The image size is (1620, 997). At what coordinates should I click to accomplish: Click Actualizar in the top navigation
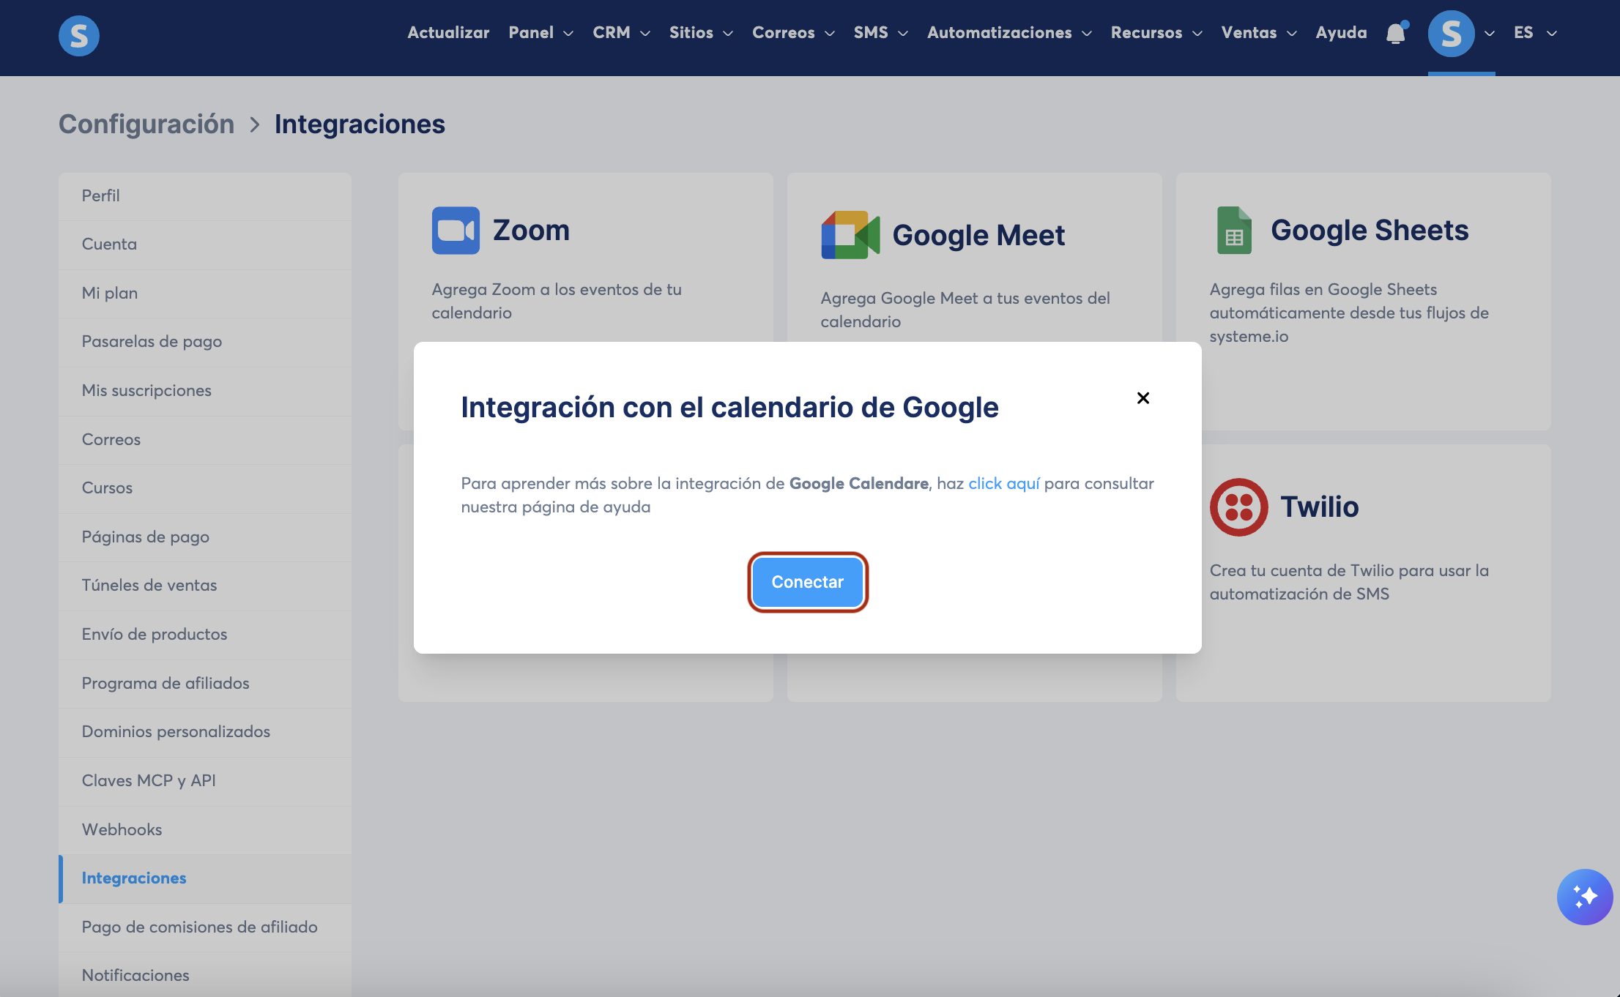pos(448,32)
